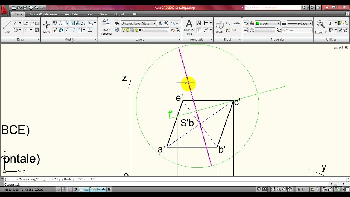Select the Copy tool in Modify
The image size is (350, 197).
coord(55,23)
